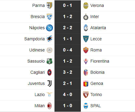Click the Milan red-black crest
This screenshot has width=135, height=112.
49,106
